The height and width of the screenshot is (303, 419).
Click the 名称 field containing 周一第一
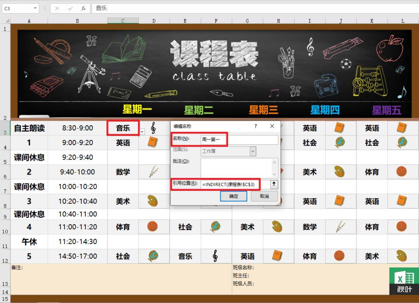tap(239, 140)
